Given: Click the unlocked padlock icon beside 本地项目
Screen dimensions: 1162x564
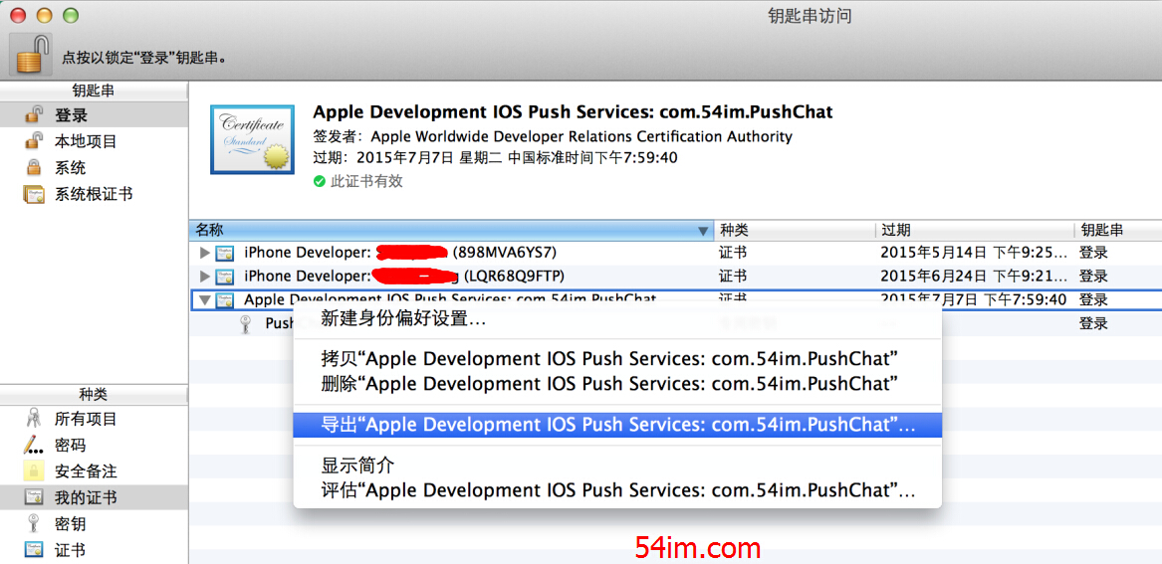Looking at the screenshot, I should (33, 140).
